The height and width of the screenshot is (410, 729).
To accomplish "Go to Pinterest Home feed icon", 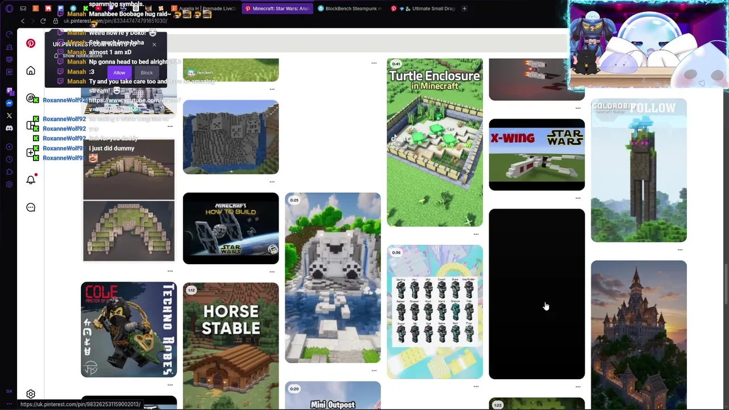I will point(31,71).
